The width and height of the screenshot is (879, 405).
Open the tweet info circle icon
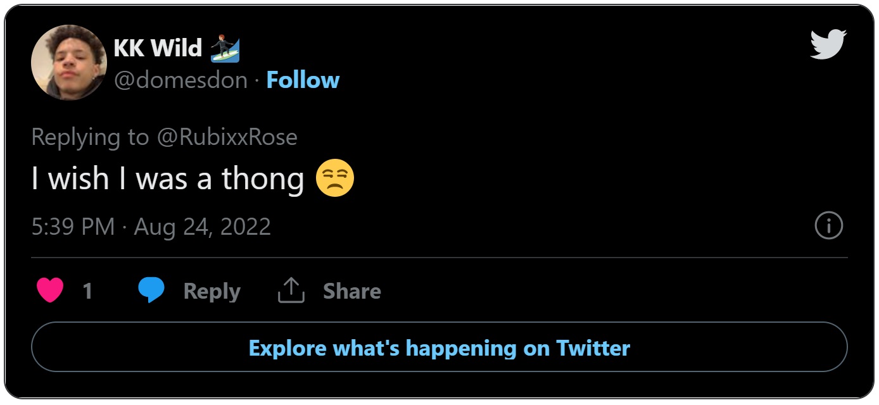click(828, 226)
